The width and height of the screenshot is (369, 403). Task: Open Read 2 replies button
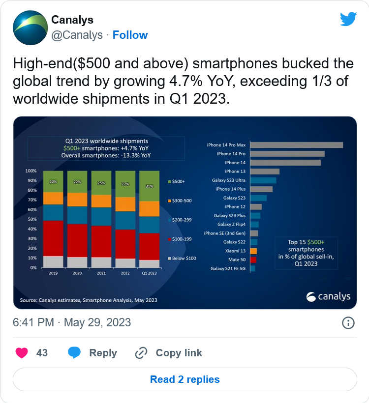coord(185,379)
